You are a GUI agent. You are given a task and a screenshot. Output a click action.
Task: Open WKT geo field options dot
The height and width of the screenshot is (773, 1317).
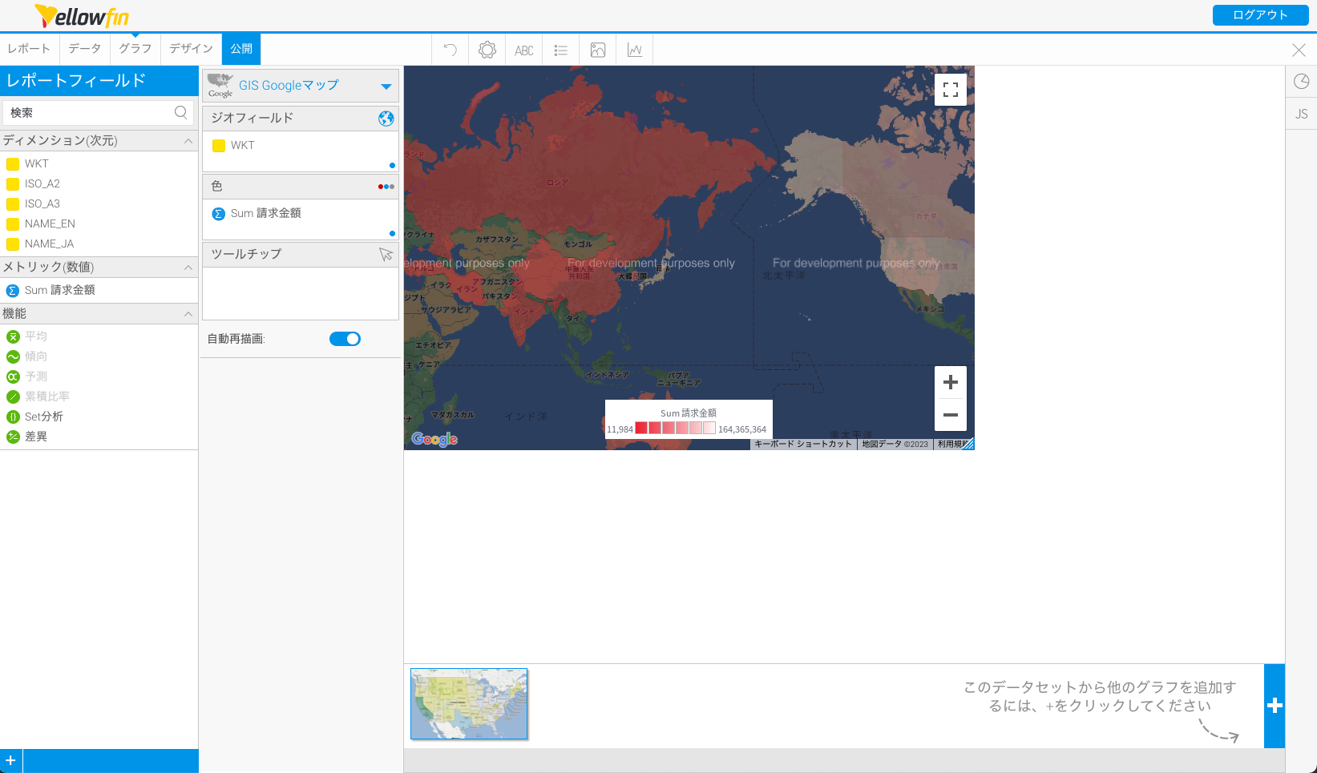tap(392, 166)
